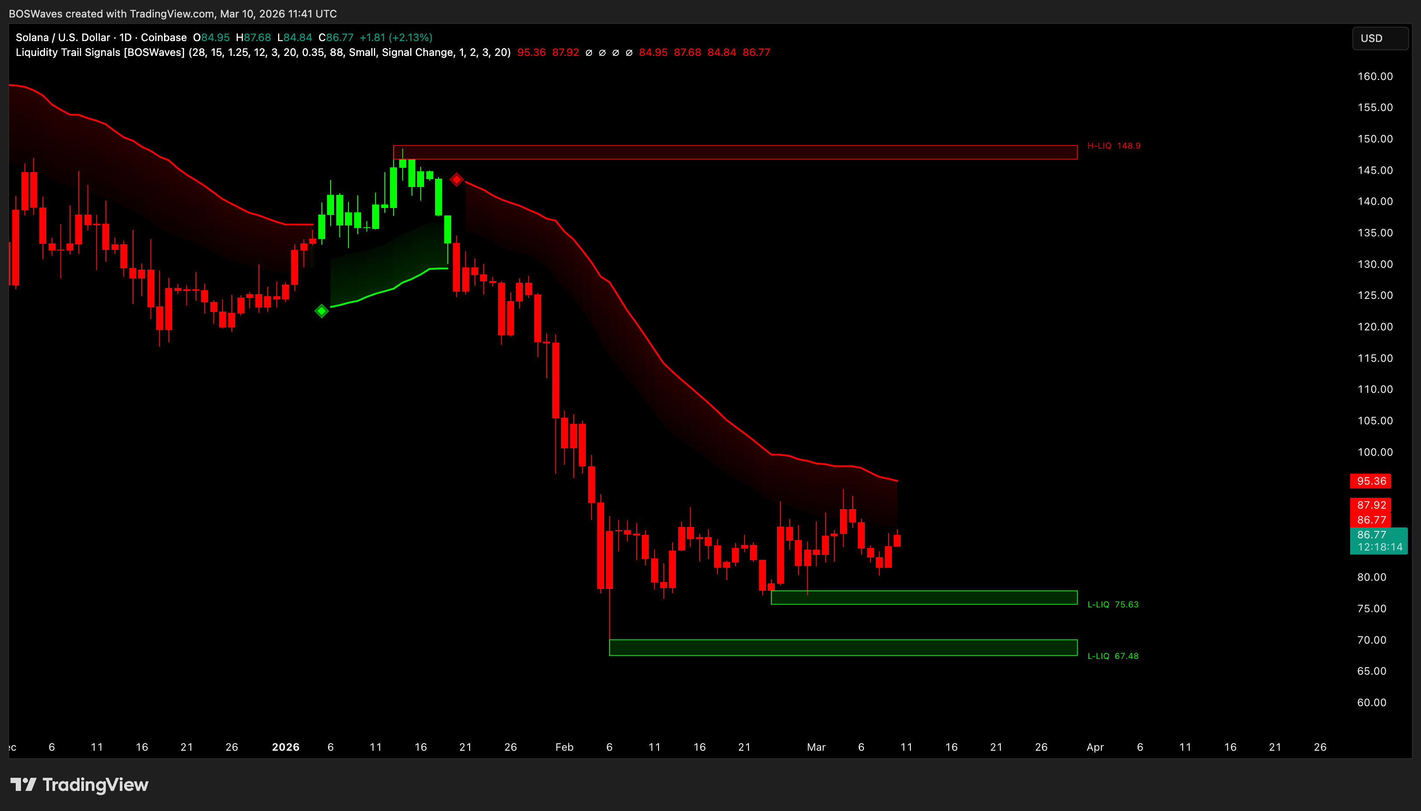Click the Liquidity Trail Signals [BOSWaves] indicator legend
The image size is (1421, 811).
click(x=263, y=52)
